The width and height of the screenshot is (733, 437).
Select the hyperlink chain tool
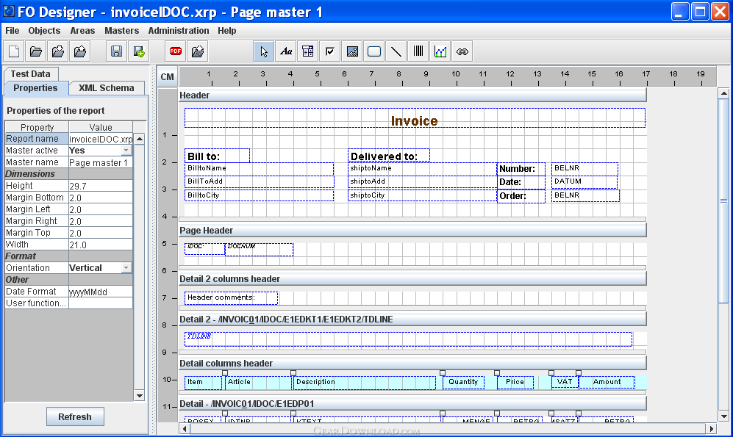pyautogui.click(x=462, y=51)
